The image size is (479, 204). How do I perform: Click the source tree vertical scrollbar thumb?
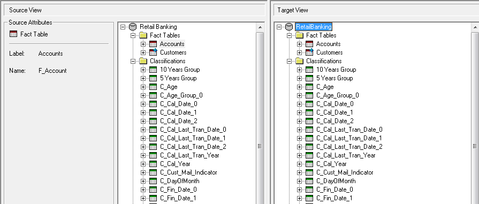coord(260,146)
